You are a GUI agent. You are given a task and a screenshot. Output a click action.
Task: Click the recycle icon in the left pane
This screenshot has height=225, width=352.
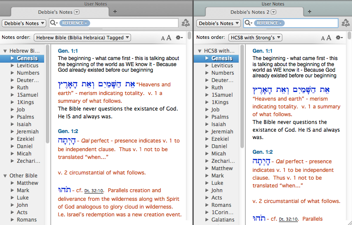(x=186, y=23)
